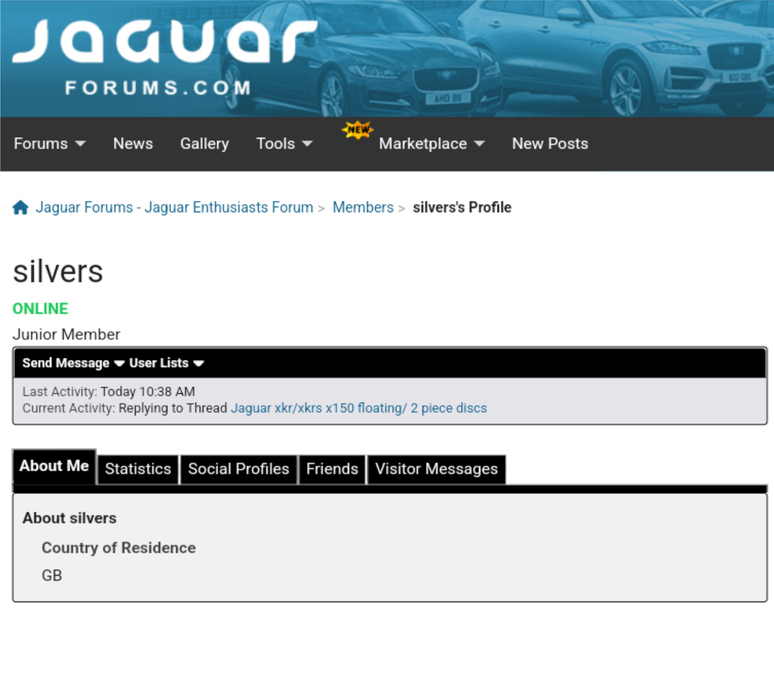Open the Gallery menu item
The height and width of the screenshot is (691, 774).
point(204,144)
